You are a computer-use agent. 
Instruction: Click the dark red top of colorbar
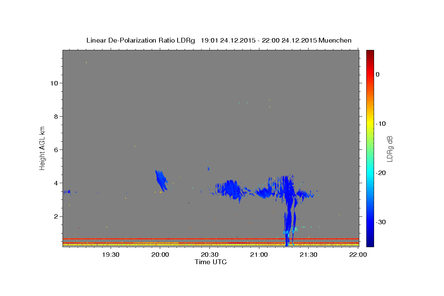click(370, 53)
